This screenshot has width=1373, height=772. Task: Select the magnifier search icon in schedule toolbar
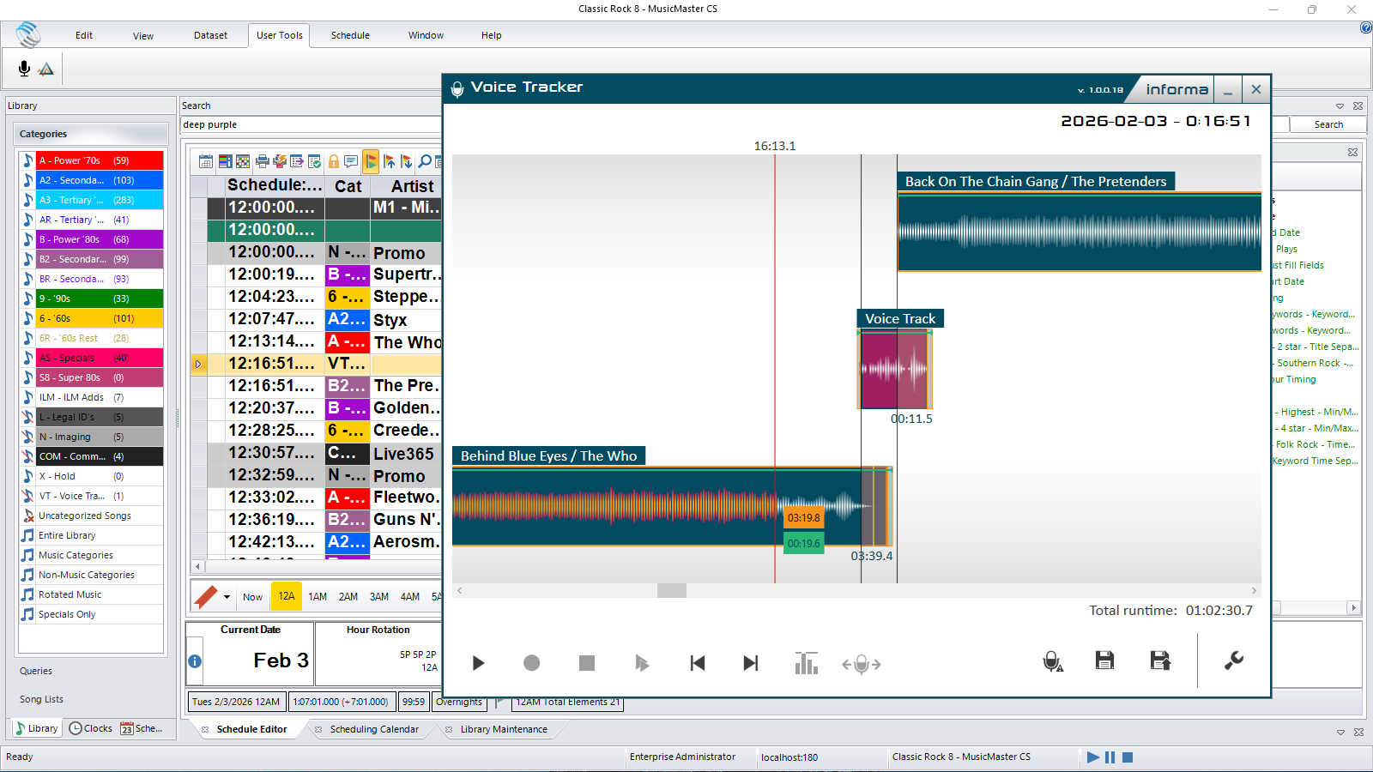point(425,161)
